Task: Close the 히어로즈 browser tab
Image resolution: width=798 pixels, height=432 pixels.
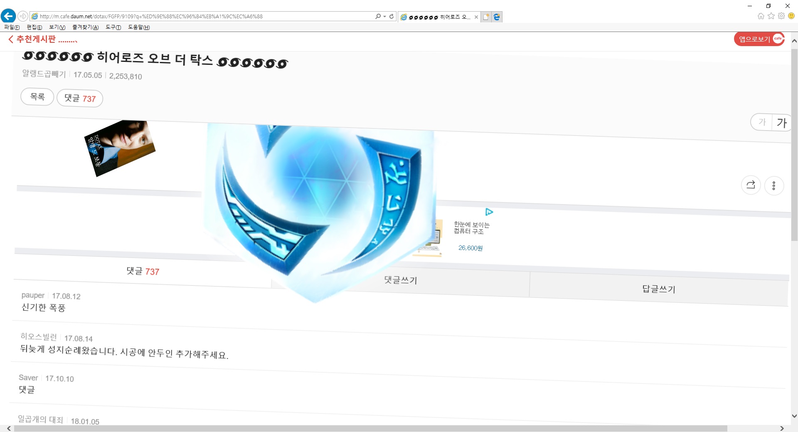Action: [476, 17]
